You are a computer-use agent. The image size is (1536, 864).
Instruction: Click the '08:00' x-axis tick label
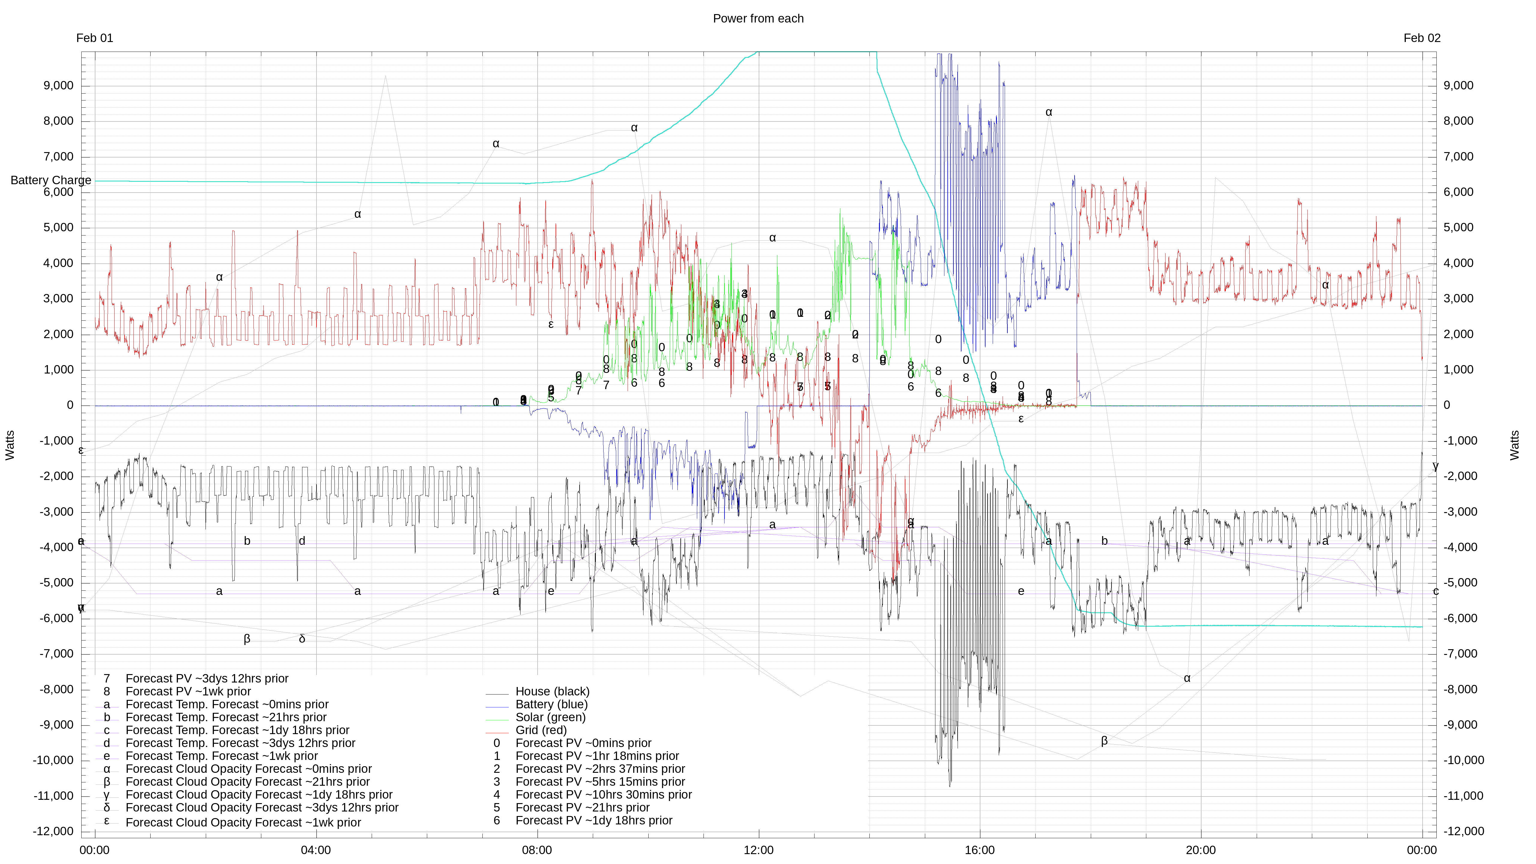537,850
